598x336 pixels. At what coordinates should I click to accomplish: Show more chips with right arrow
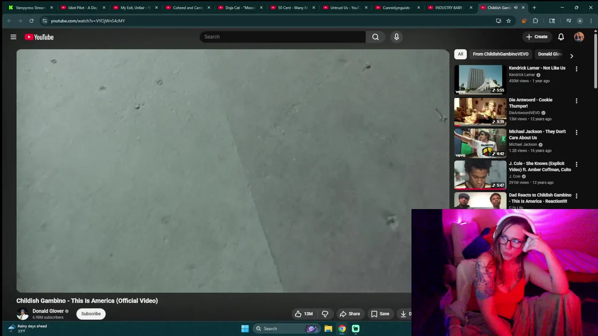click(571, 56)
